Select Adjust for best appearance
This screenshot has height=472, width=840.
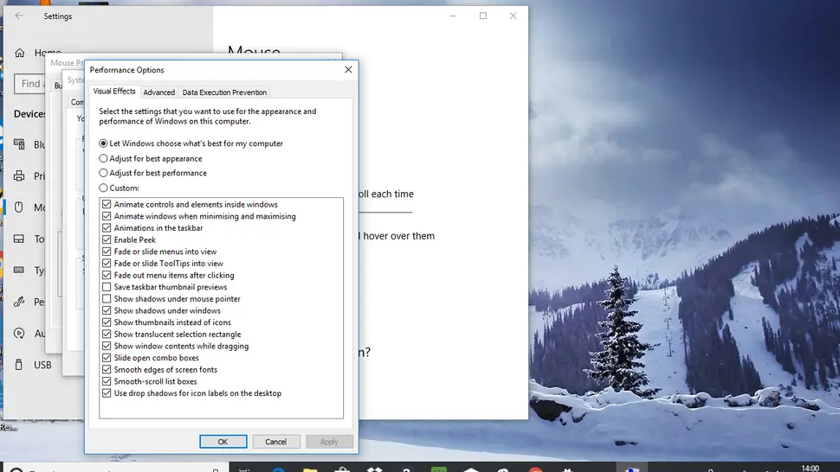[103, 158]
